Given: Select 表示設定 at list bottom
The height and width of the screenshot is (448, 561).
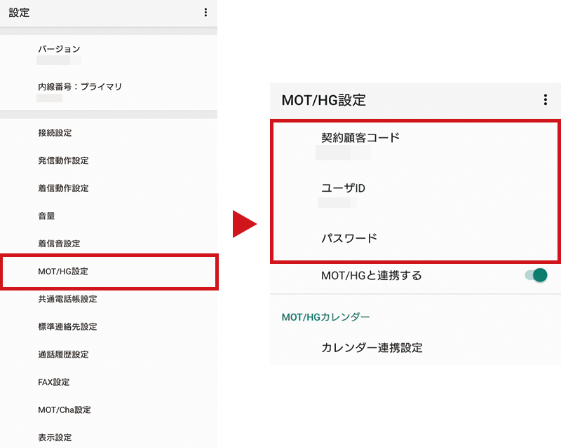Looking at the screenshot, I should pyautogui.click(x=109, y=437).
